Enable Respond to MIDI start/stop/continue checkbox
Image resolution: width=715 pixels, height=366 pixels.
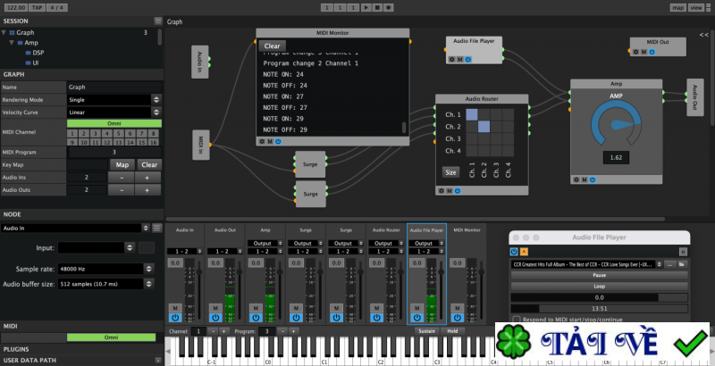[x=517, y=320]
